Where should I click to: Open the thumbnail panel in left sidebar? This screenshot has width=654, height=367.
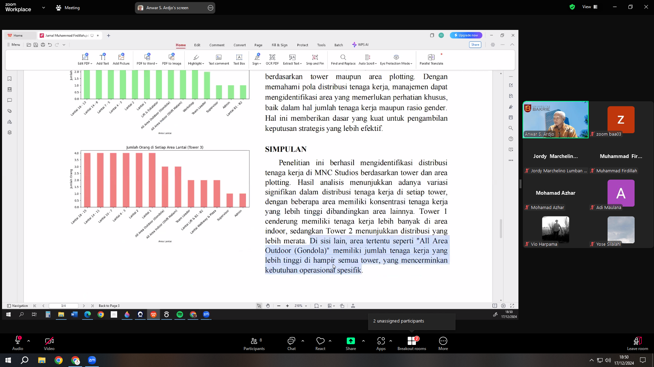coord(10,90)
